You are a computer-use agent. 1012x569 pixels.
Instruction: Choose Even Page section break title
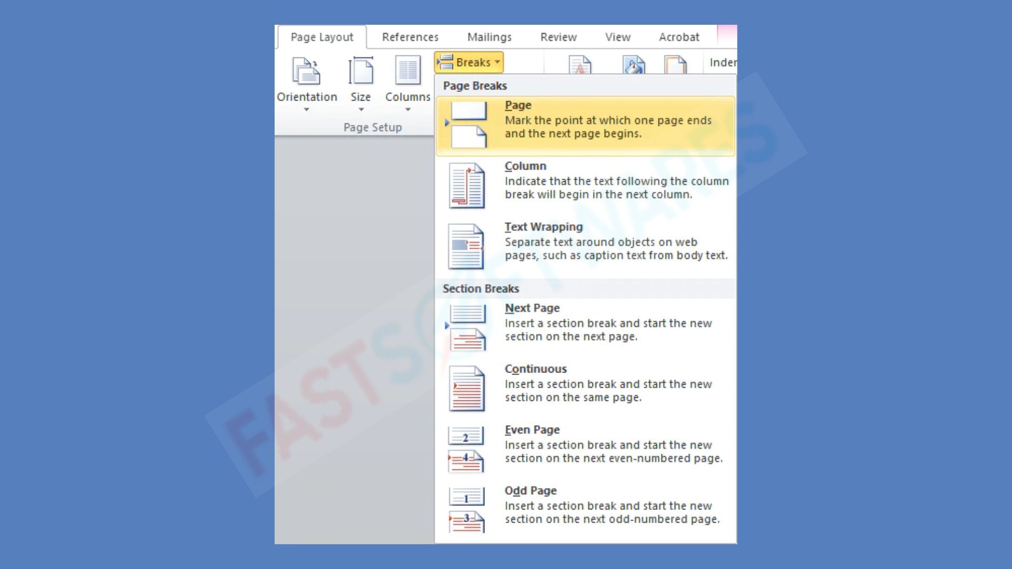click(x=532, y=430)
